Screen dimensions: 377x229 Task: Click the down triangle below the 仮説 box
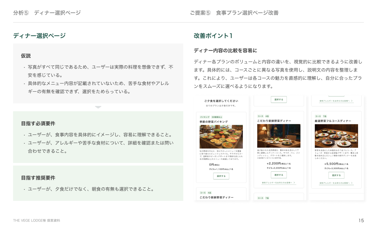pyautogui.click(x=98, y=107)
